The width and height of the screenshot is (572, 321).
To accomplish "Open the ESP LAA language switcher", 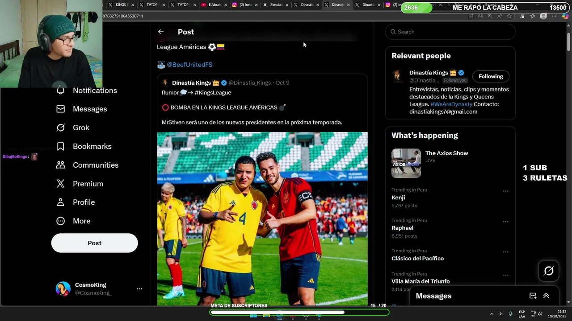I will (x=522, y=314).
